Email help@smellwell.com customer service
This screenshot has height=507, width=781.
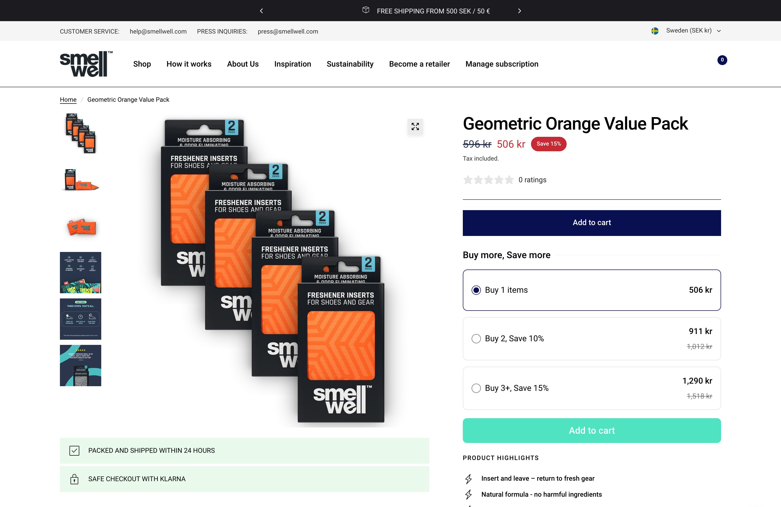click(158, 31)
